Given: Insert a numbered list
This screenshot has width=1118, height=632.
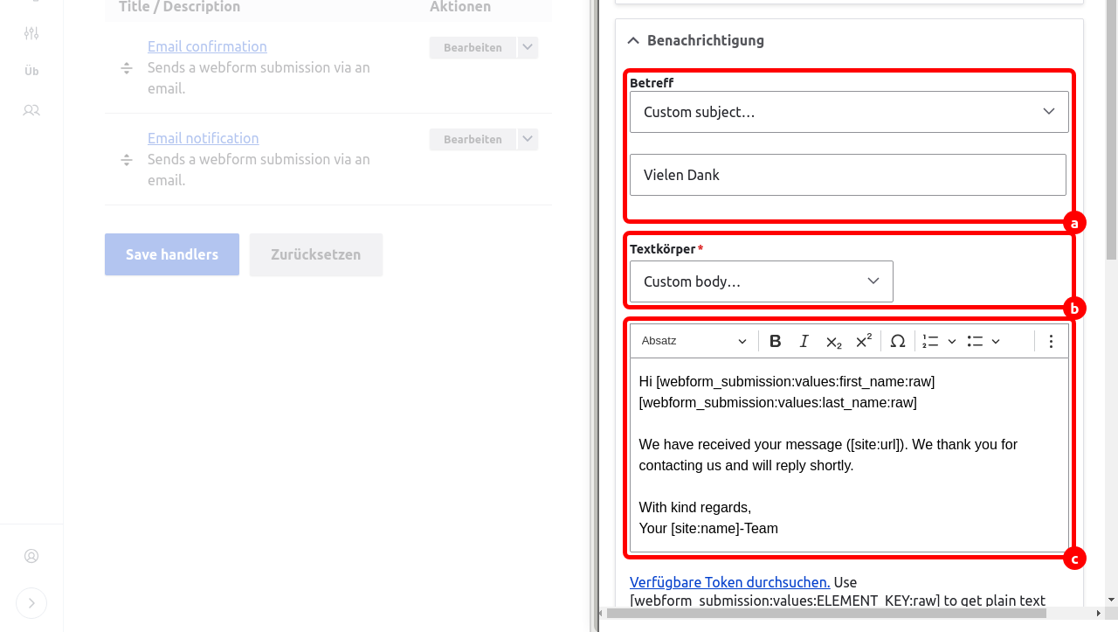Looking at the screenshot, I should coord(931,341).
